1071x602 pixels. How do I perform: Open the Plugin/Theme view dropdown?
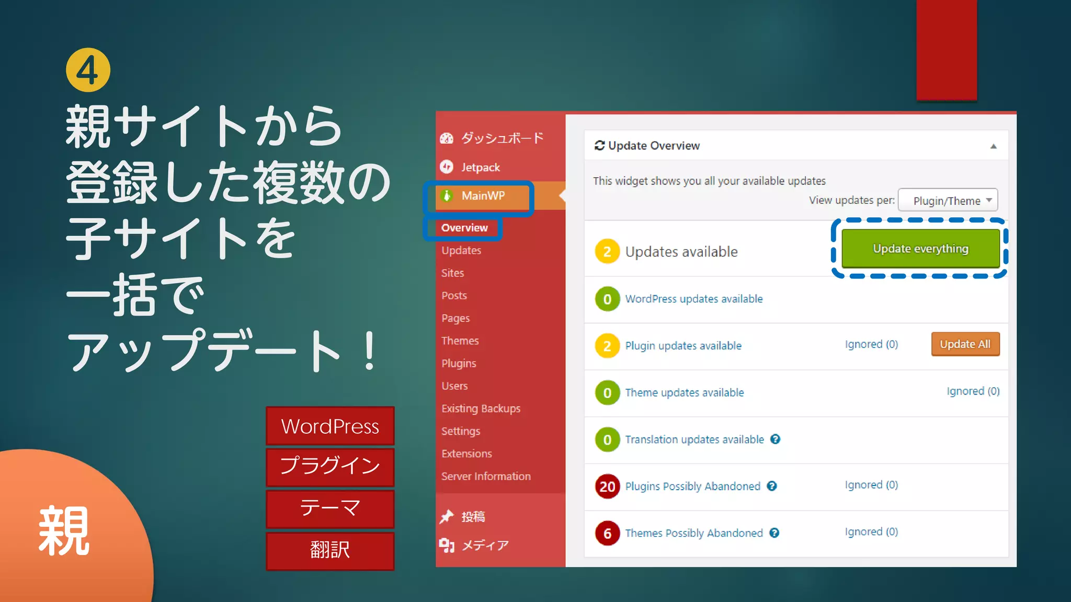tap(947, 200)
